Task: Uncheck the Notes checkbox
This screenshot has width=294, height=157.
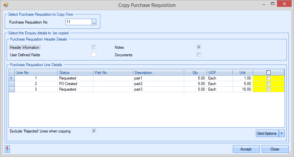Action: coord(199,47)
